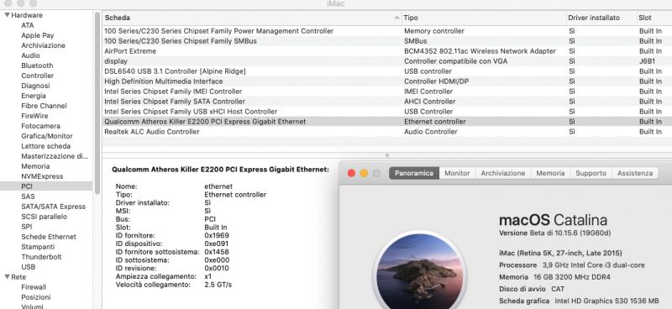Select Intel IMEI Controller row
The width and height of the screenshot is (672, 309).
pos(387,92)
